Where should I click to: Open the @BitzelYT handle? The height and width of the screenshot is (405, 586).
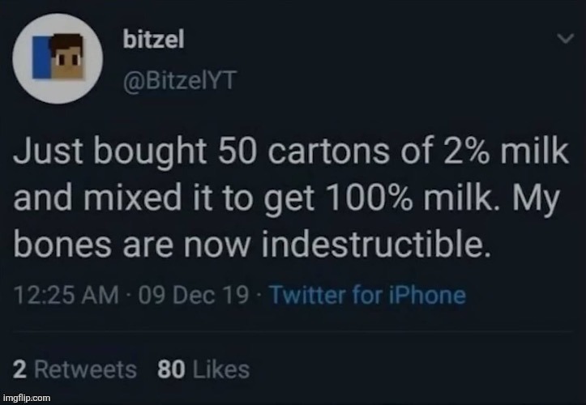(x=167, y=78)
